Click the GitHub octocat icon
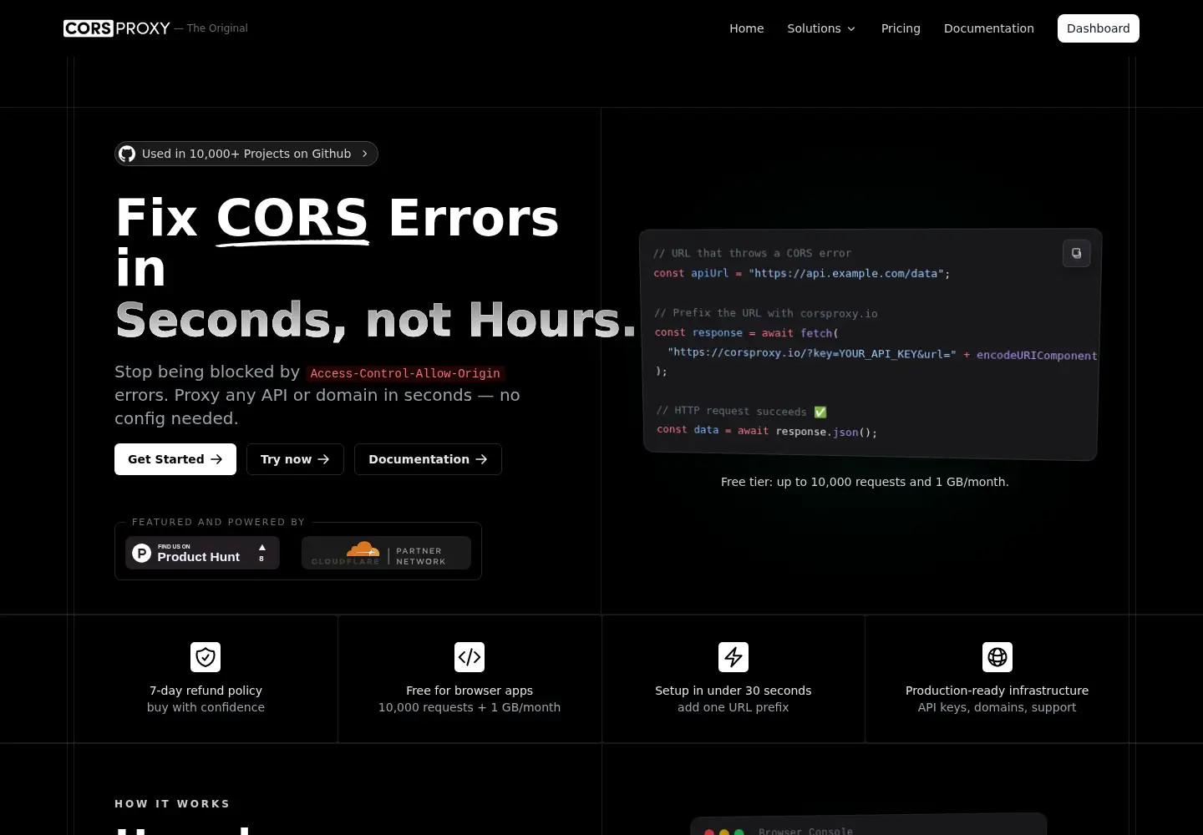 (x=127, y=154)
